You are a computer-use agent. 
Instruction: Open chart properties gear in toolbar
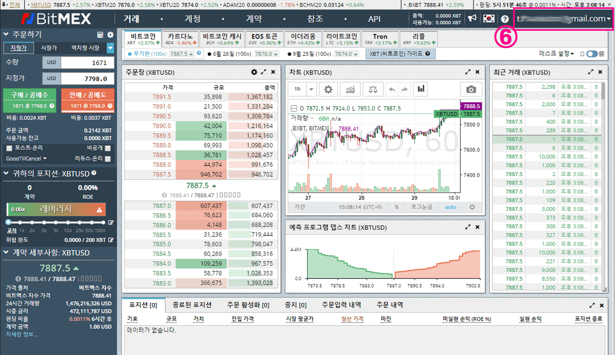point(328,89)
